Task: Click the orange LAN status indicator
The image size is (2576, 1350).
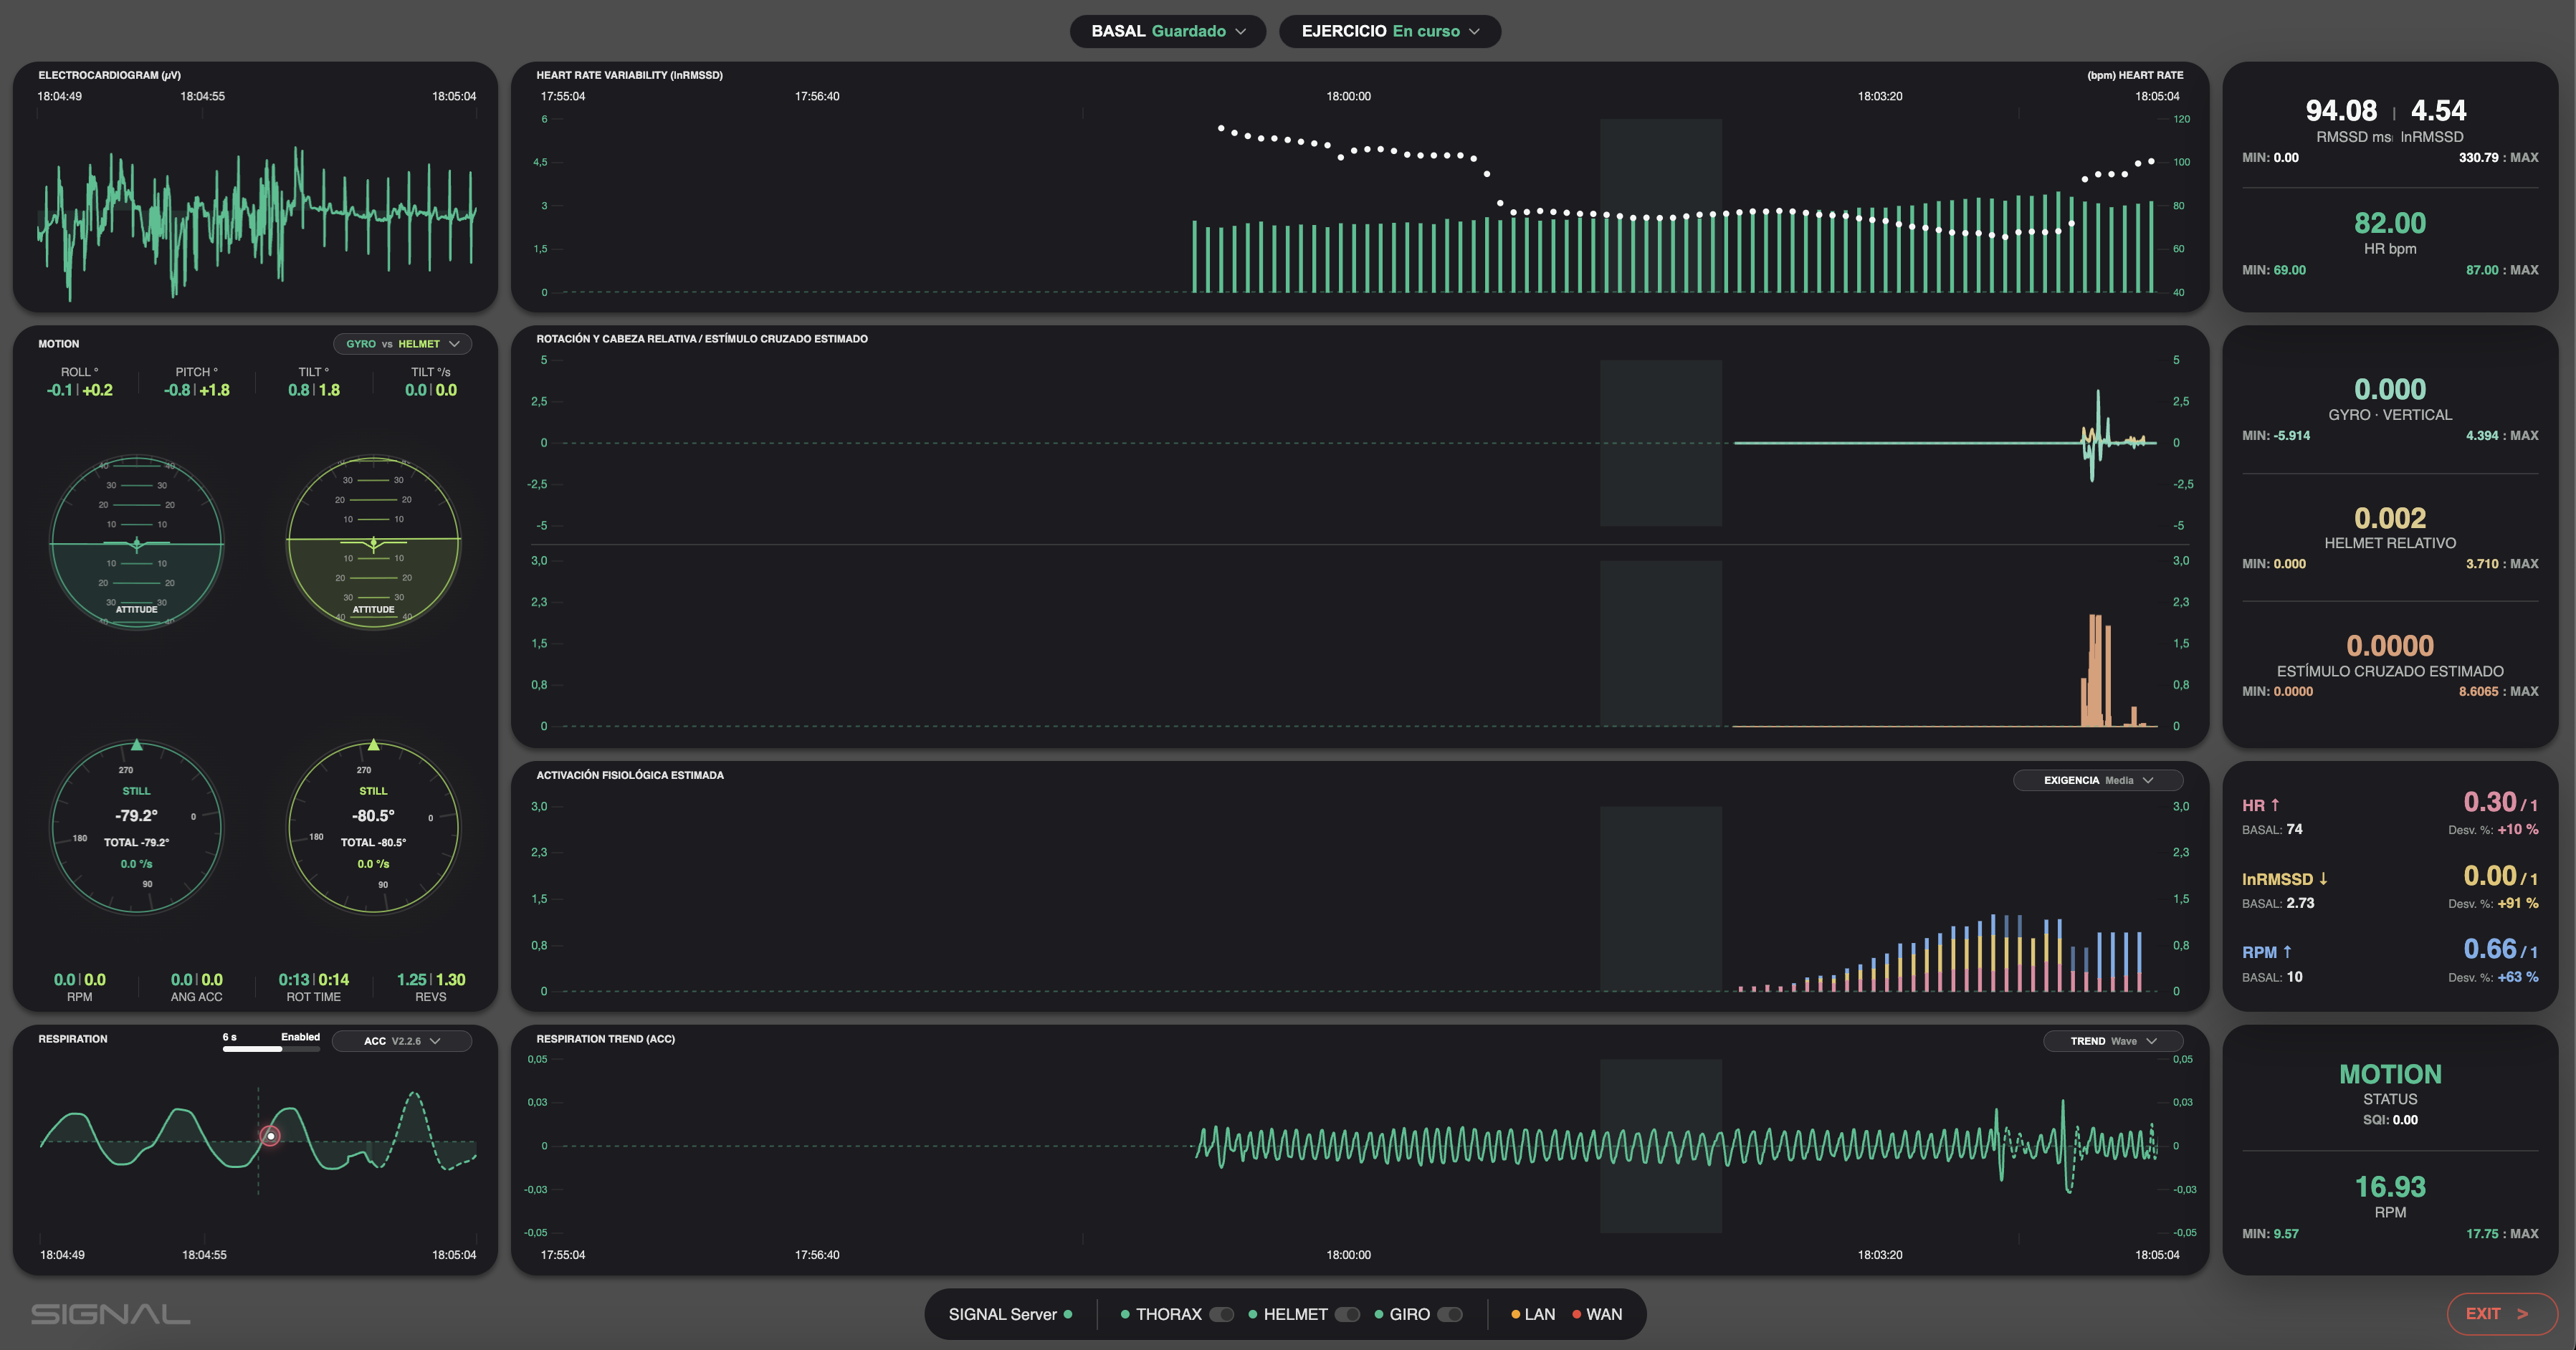Action: [x=1516, y=1314]
